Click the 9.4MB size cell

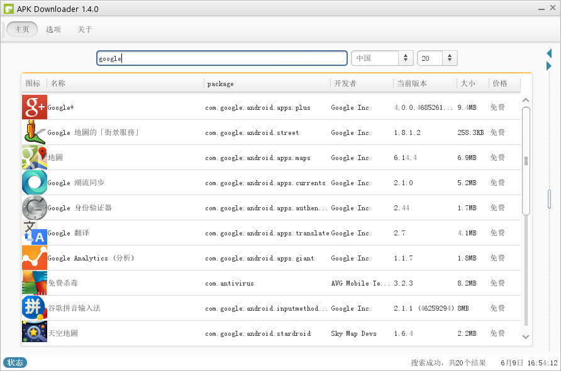[x=467, y=107]
